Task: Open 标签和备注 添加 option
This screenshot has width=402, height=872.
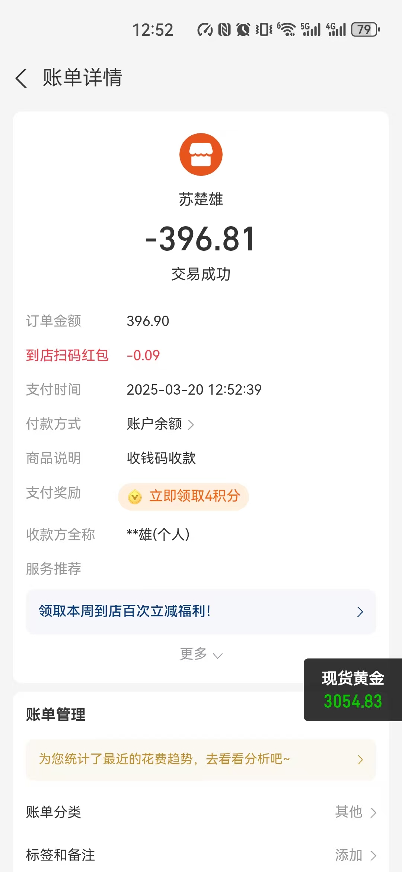Action: [201, 855]
